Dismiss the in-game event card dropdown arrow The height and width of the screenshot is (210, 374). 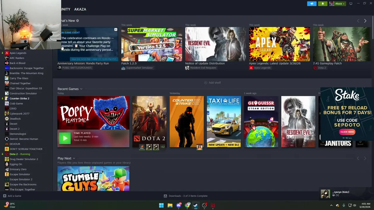coord(116,30)
